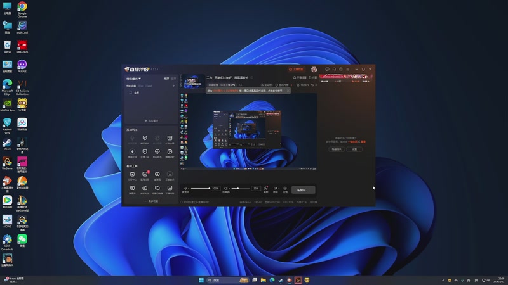Close the notification banner above the preview
Image resolution: width=508 pixels, height=285 pixels.
click(x=288, y=91)
